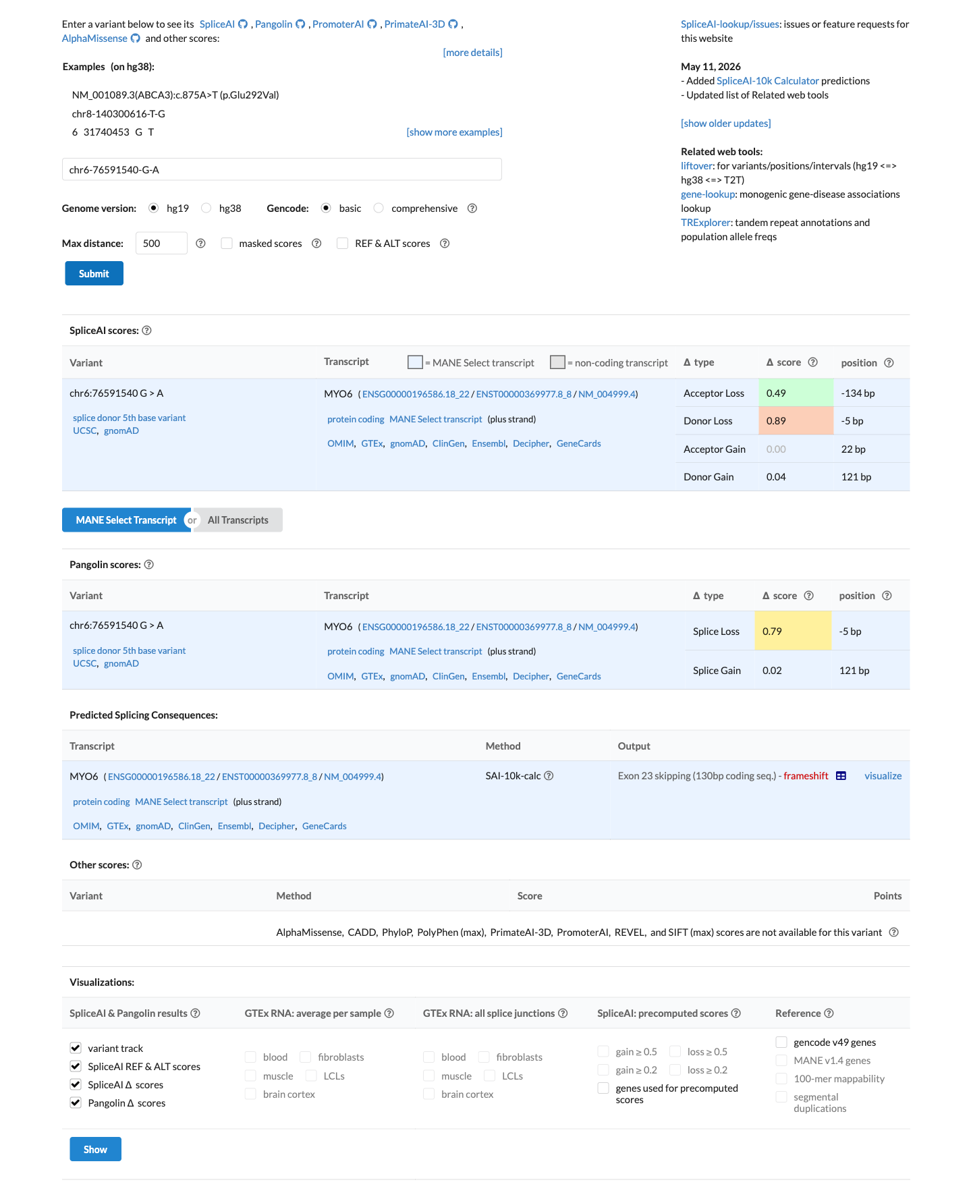Viewport: 971px width, 1199px height.
Task: Click yellow Splice Loss score 0.79
Action: (793, 631)
